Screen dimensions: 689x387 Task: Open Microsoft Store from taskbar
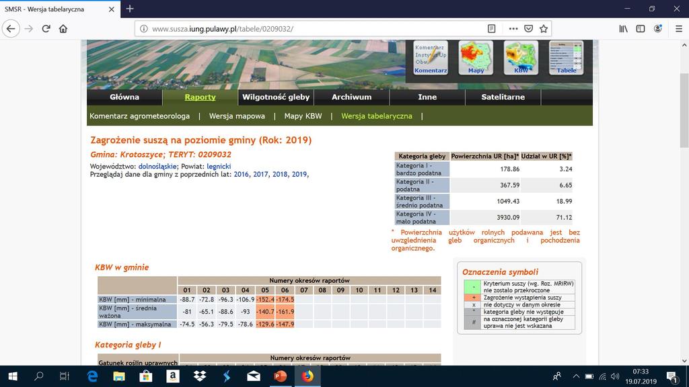[146, 376]
